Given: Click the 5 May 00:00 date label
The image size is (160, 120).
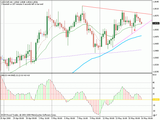Looking at the screenshot, I should (57, 118).
